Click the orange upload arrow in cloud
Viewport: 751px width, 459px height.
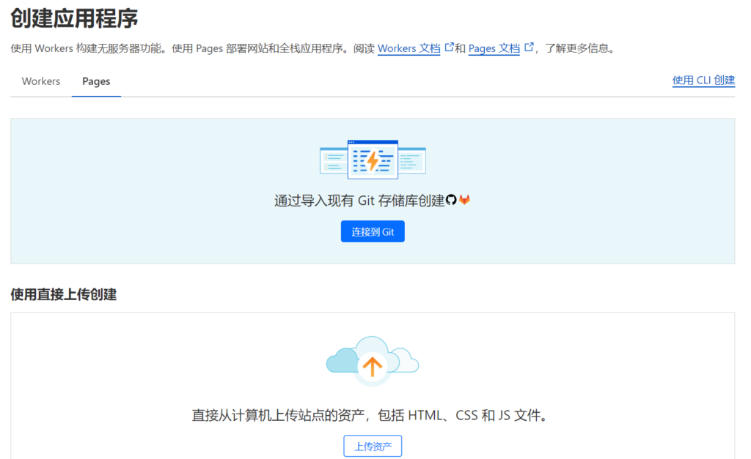[373, 366]
